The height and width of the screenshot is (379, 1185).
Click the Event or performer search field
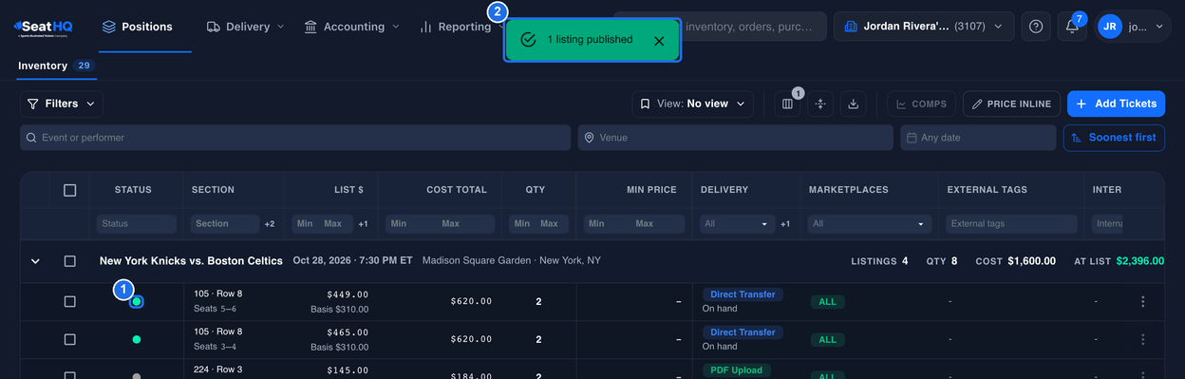(296, 138)
